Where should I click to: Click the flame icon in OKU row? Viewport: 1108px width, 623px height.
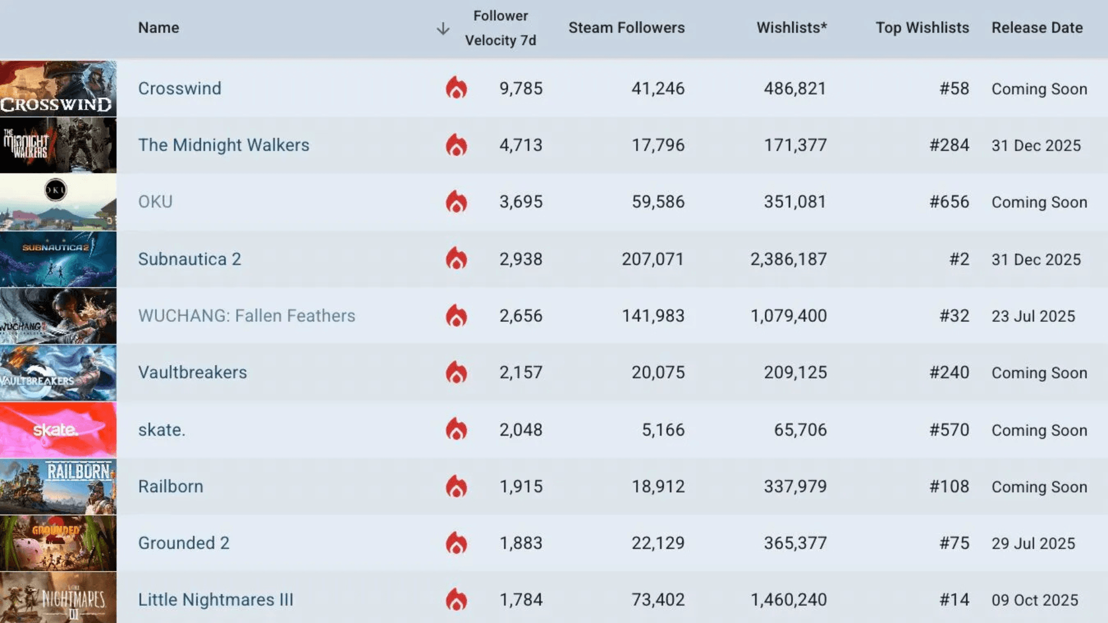(456, 202)
